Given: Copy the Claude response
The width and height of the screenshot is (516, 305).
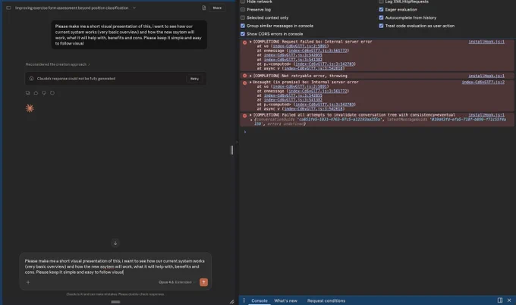Looking at the screenshot, I should 27,93.
